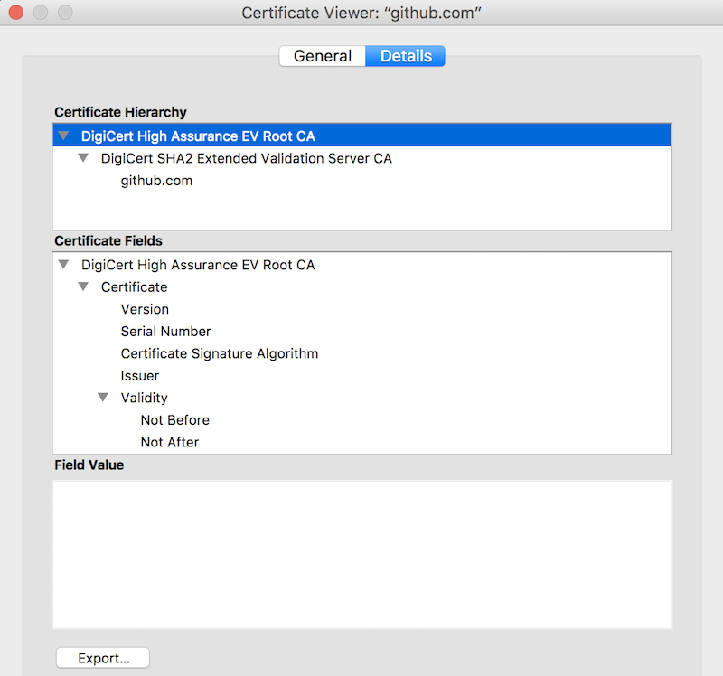Select github.com in Certificate Hierarchy
Image resolution: width=723 pixels, height=676 pixels.
pos(362,181)
